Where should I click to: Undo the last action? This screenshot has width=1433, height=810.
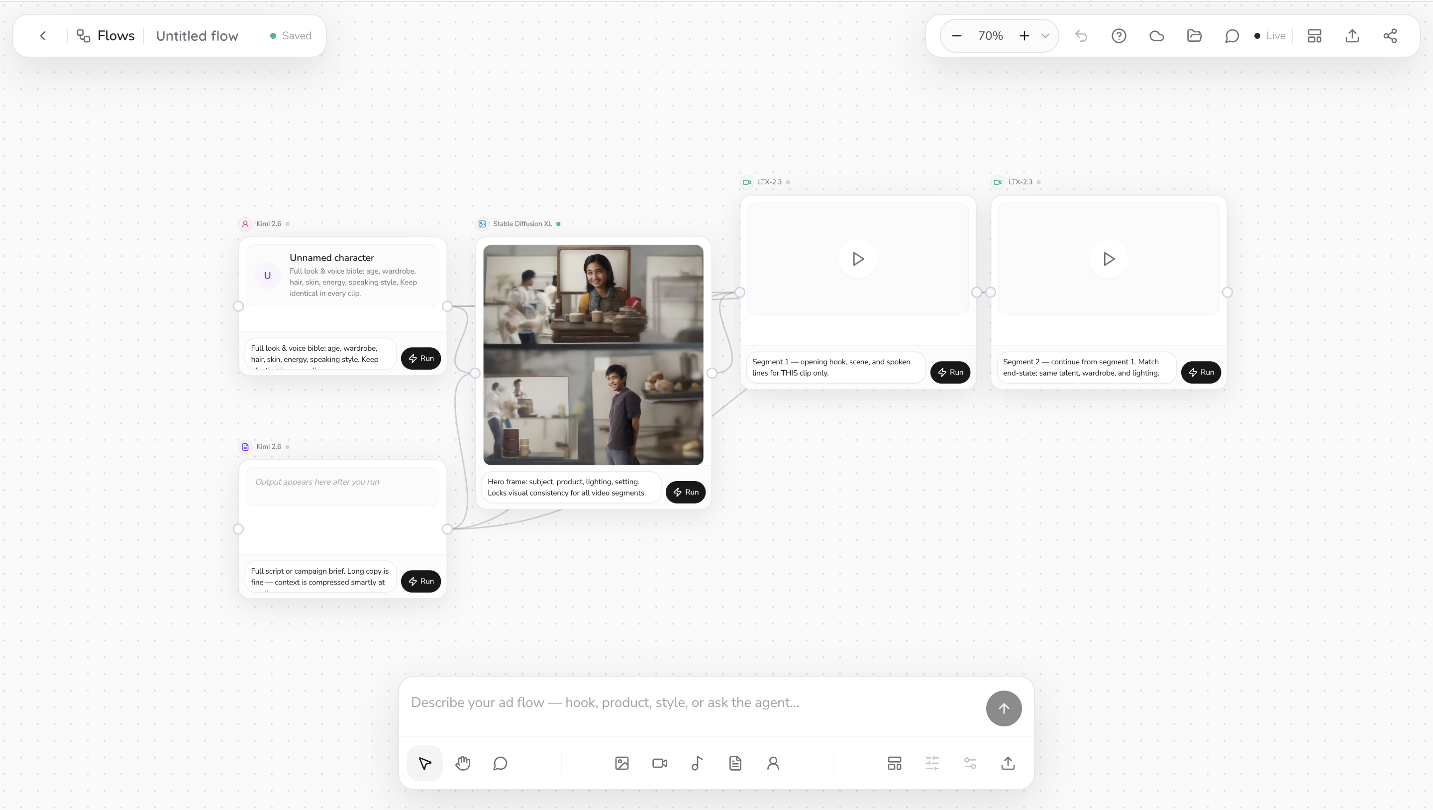1081,36
